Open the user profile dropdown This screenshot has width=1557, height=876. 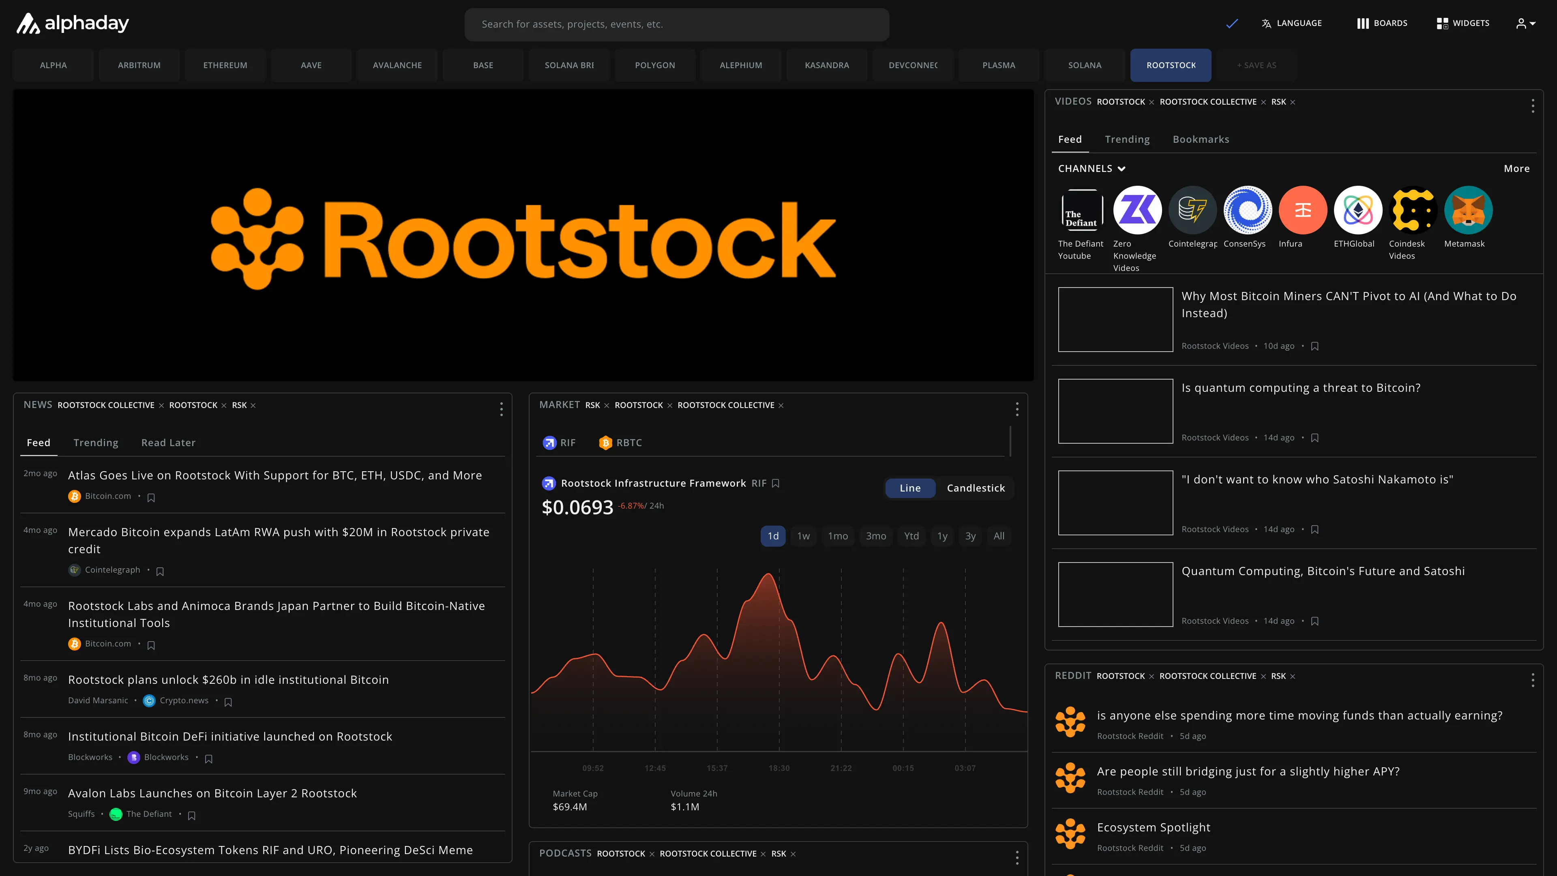1525,24
